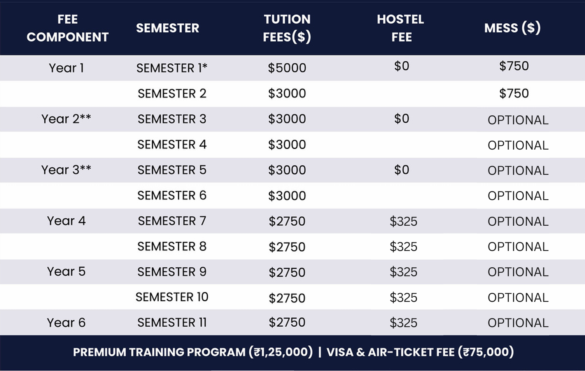Select SEMESTER 6 OPTIONAL mess cell

tap(518, 196)
